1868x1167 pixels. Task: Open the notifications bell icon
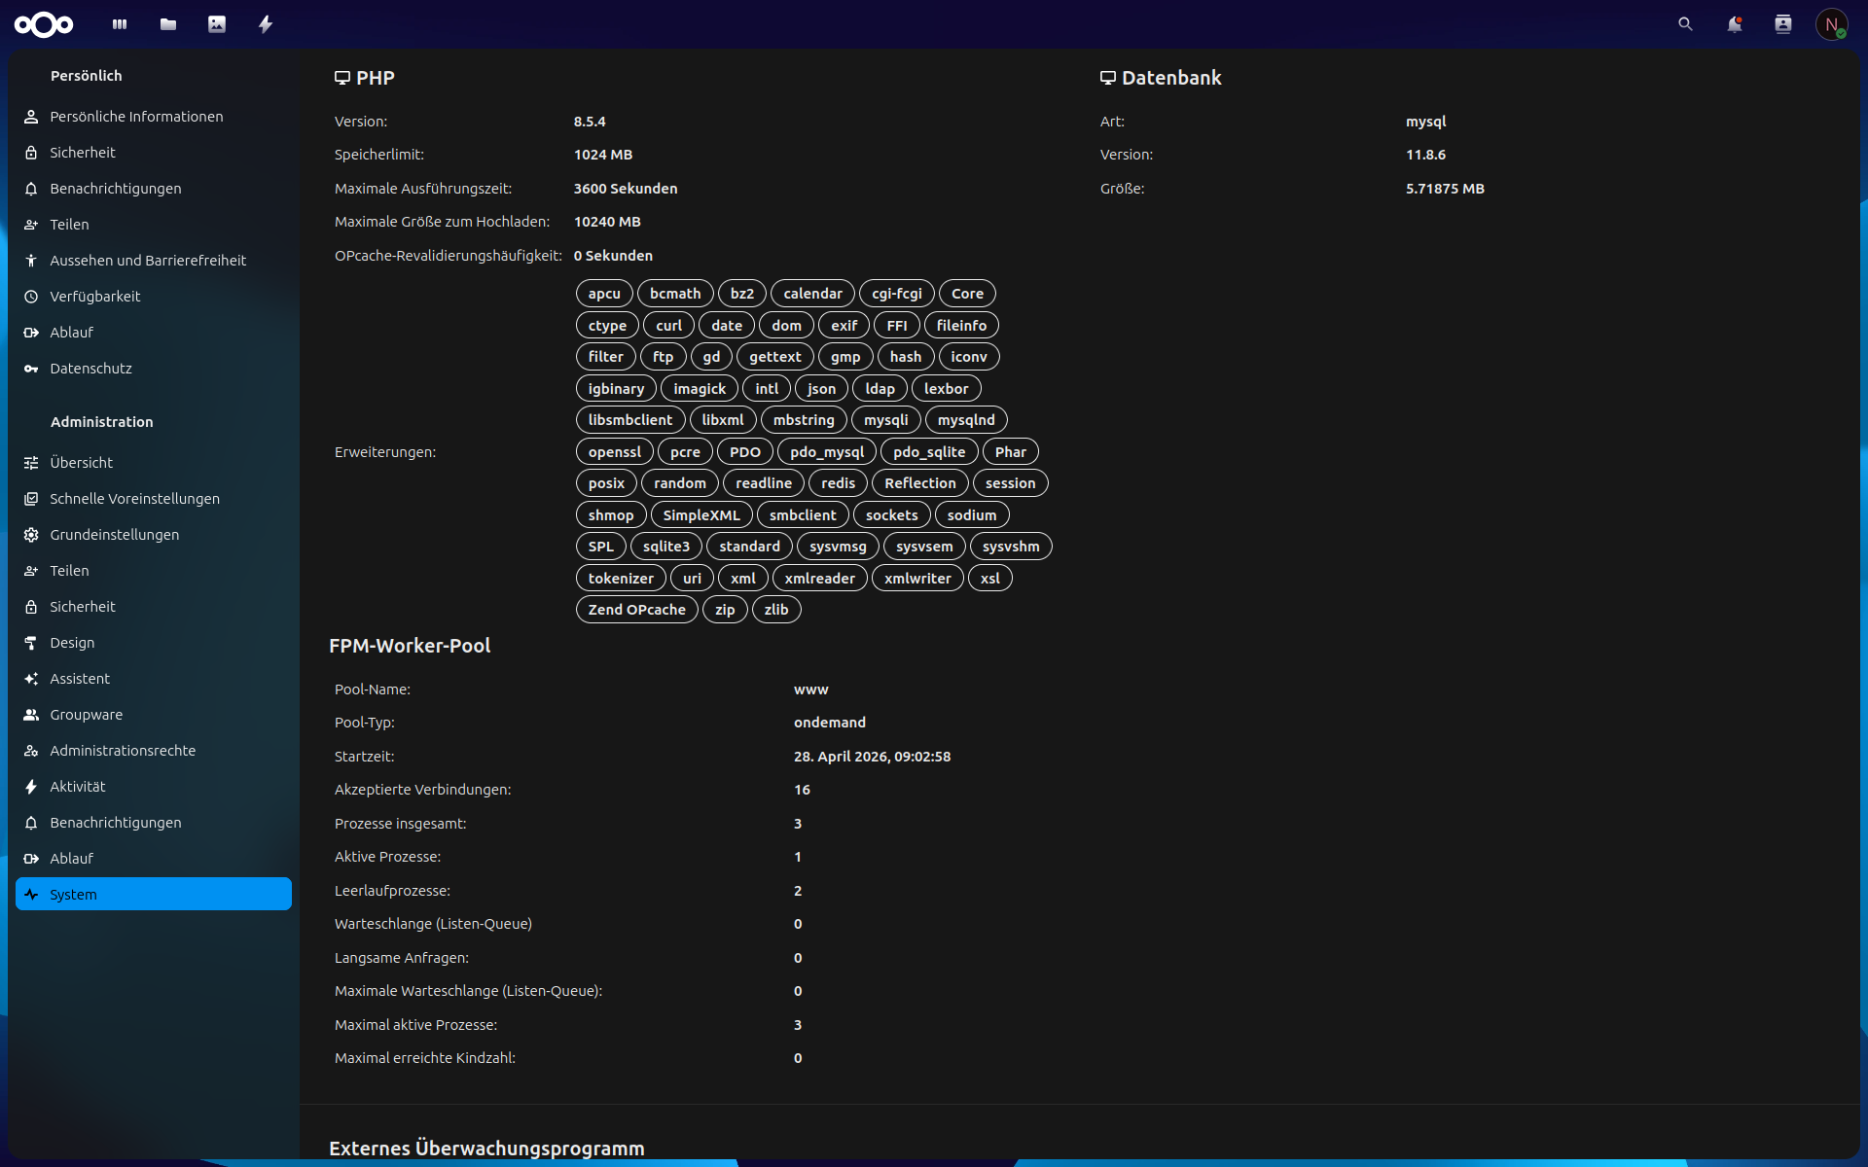(x=1734, y=24)
